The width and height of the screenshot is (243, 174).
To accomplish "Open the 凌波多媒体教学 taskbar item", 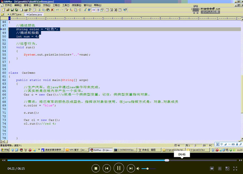I will tap(53, 150).
